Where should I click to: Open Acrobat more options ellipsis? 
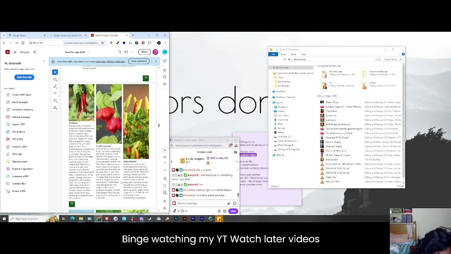(x=133, y=52)
